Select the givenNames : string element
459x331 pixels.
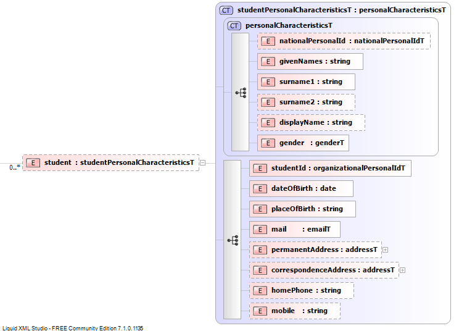coord(310,62)
